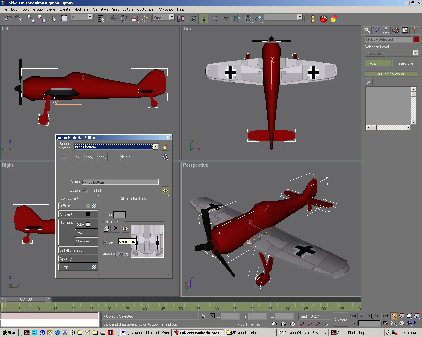Image resolution: width=422 pixels, height=337 pixels.
Task: Uncheck the 2-sided option
Action: pyautogui.click(x=85, y=190)
